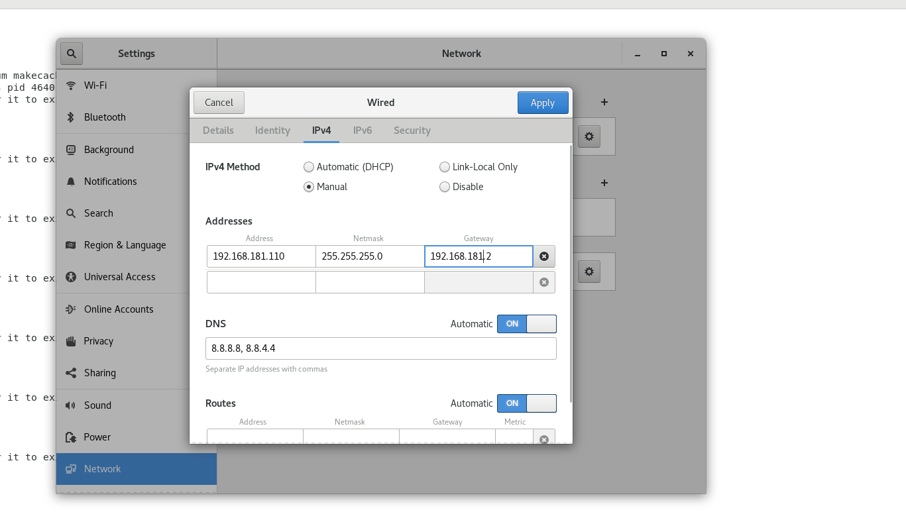This screenshot has width=906, height=520.
Task: Open Universal Access settings
Action: [x=137, y=277]
